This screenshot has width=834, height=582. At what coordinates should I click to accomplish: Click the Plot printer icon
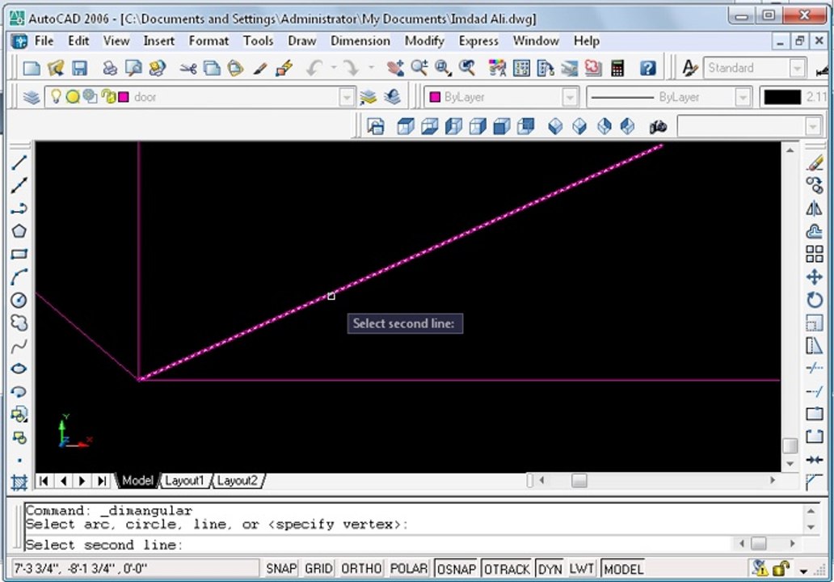pyautogui.click(x=110, y=68)
